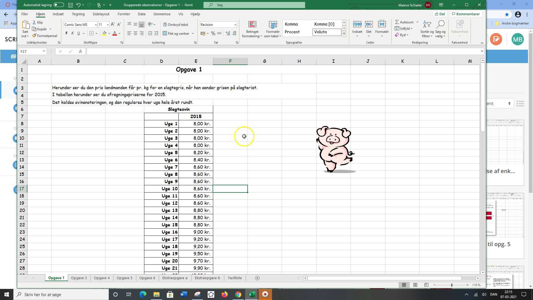Image resolution: width=533 pixels, height=300 pixels.
Task: Open the Comic Sans MS font dropdown
Action: pyautogui.click(x=96, y=25)
